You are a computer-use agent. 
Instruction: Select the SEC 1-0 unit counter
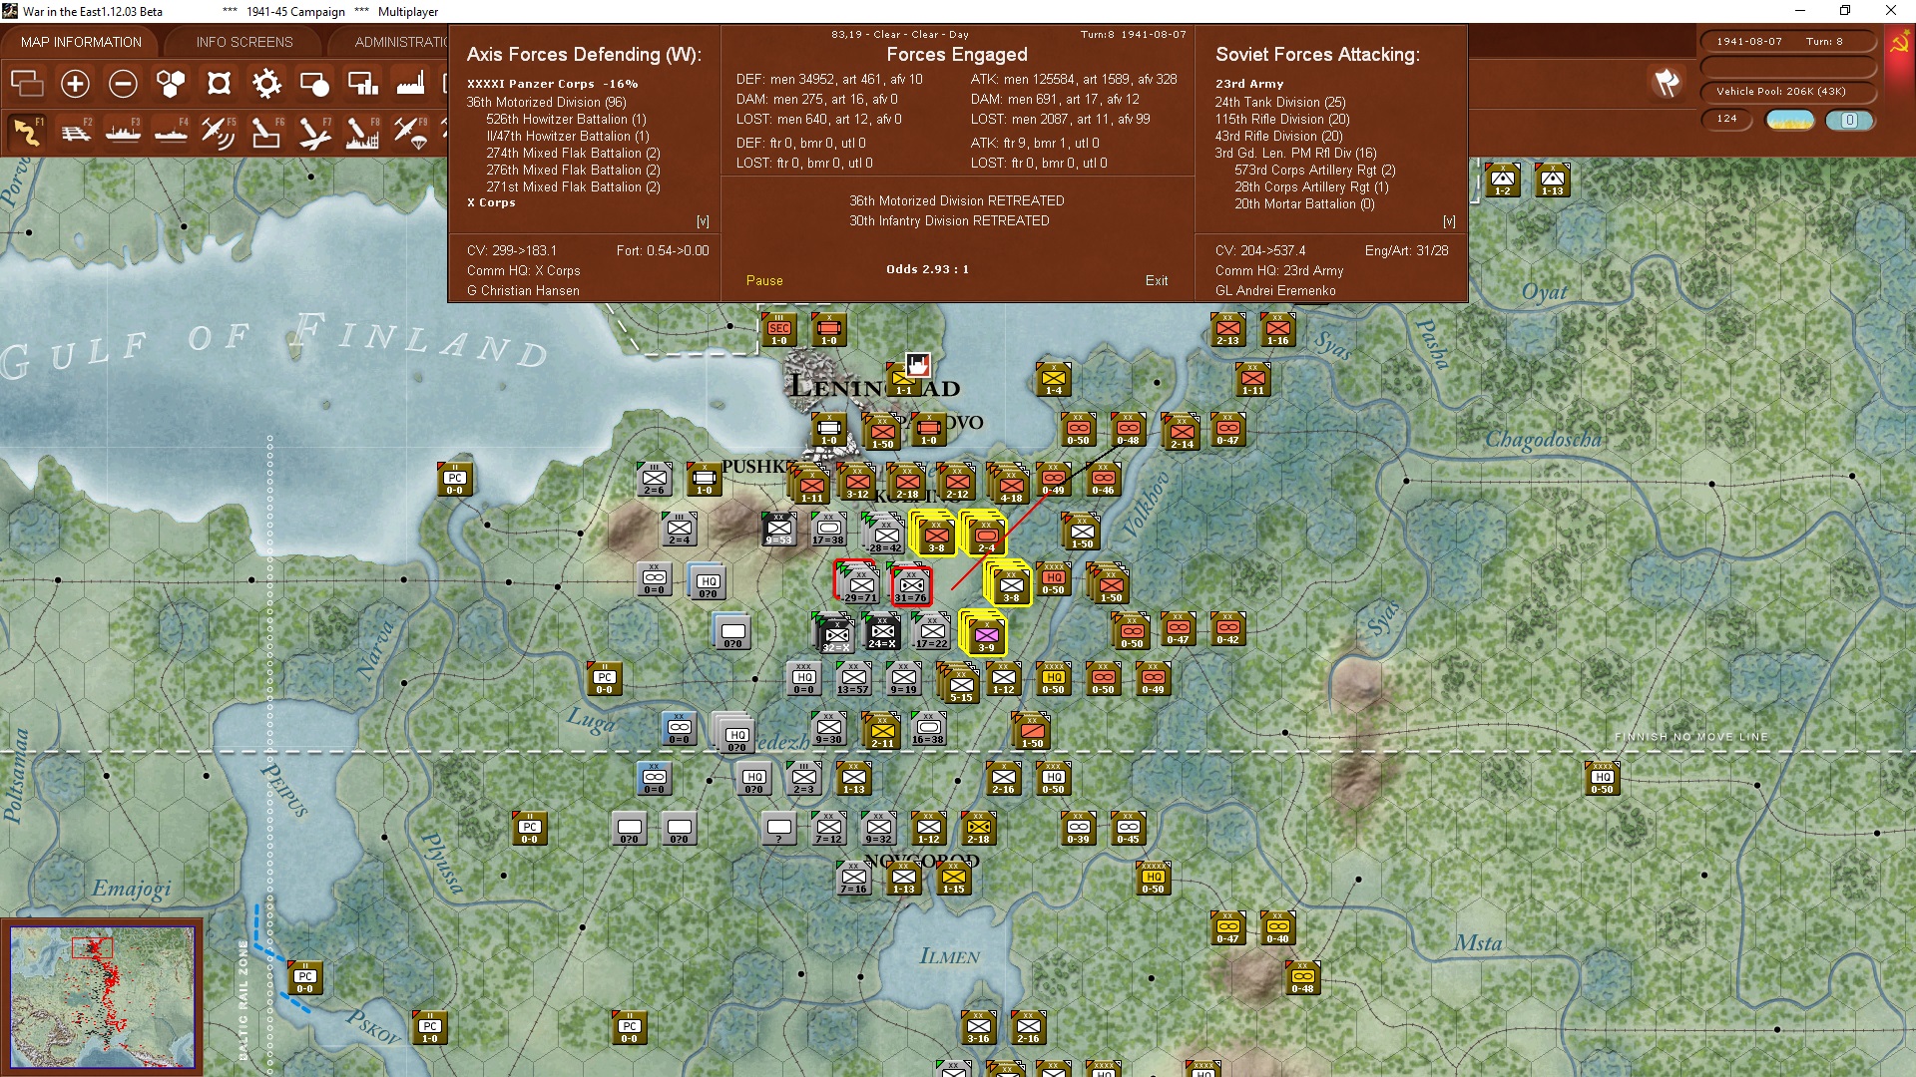tap(779, 331)
